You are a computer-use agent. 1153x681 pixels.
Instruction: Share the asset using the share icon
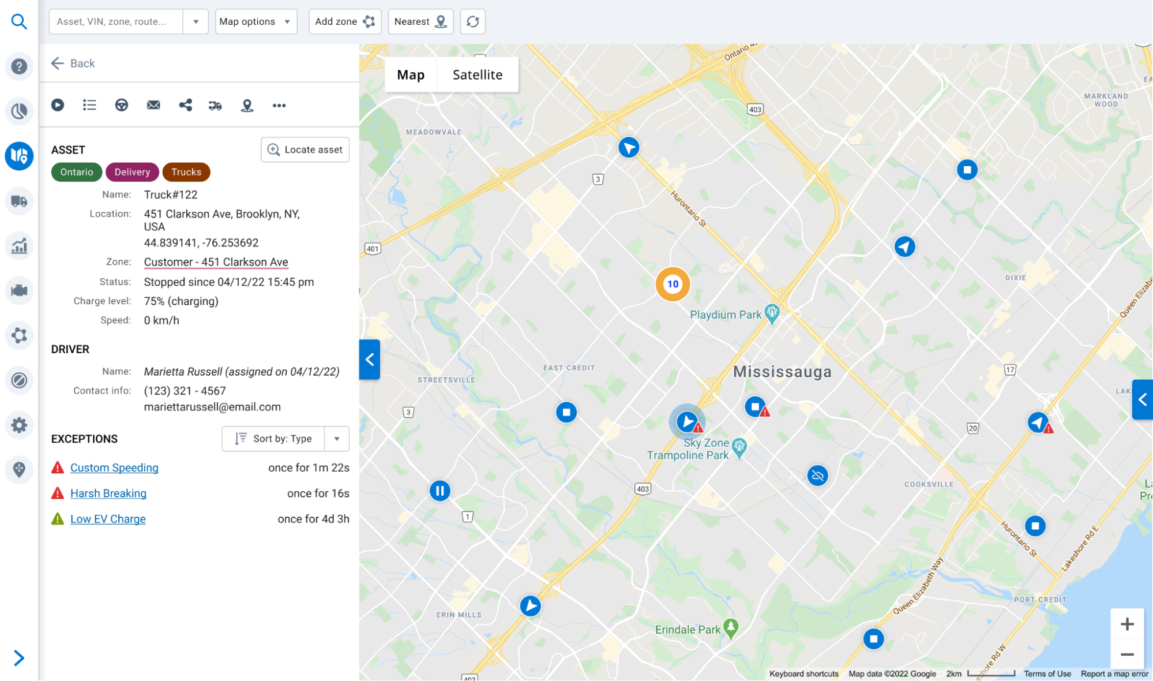(x=185, y=105)
